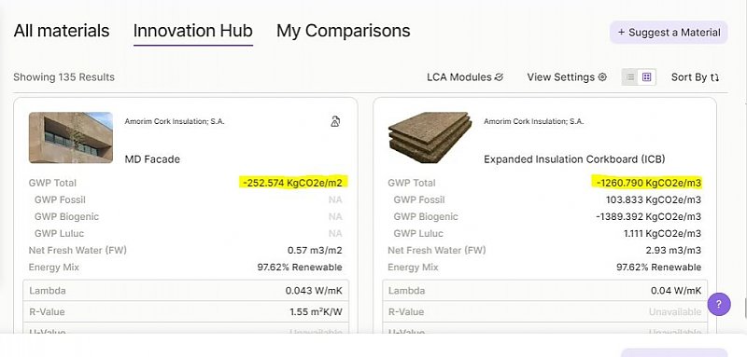Click the View Settings gear icon
Viewport: 747px width, 357px height.
coord(602,77)
